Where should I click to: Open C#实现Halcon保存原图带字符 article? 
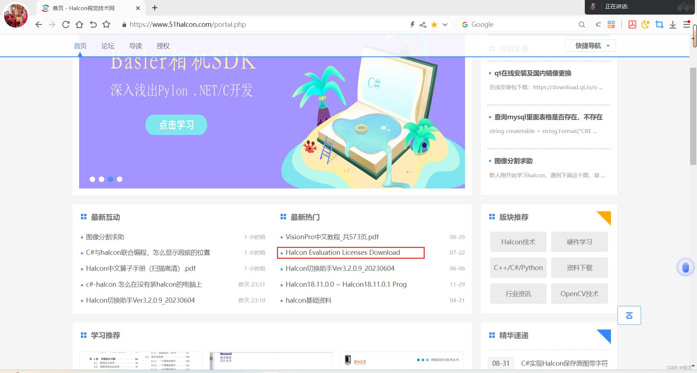click(x=564, y=363)
